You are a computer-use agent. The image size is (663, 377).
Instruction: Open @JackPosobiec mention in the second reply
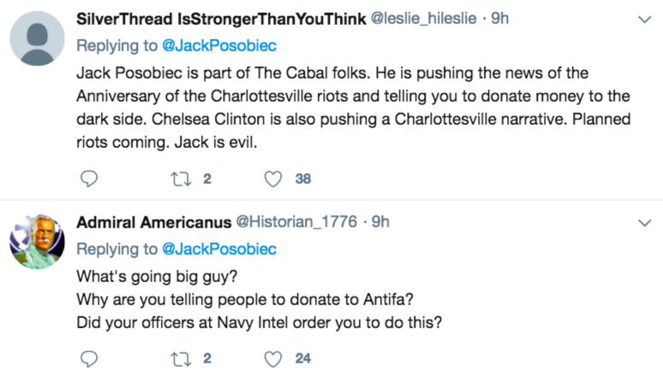[x=219, y=249]
